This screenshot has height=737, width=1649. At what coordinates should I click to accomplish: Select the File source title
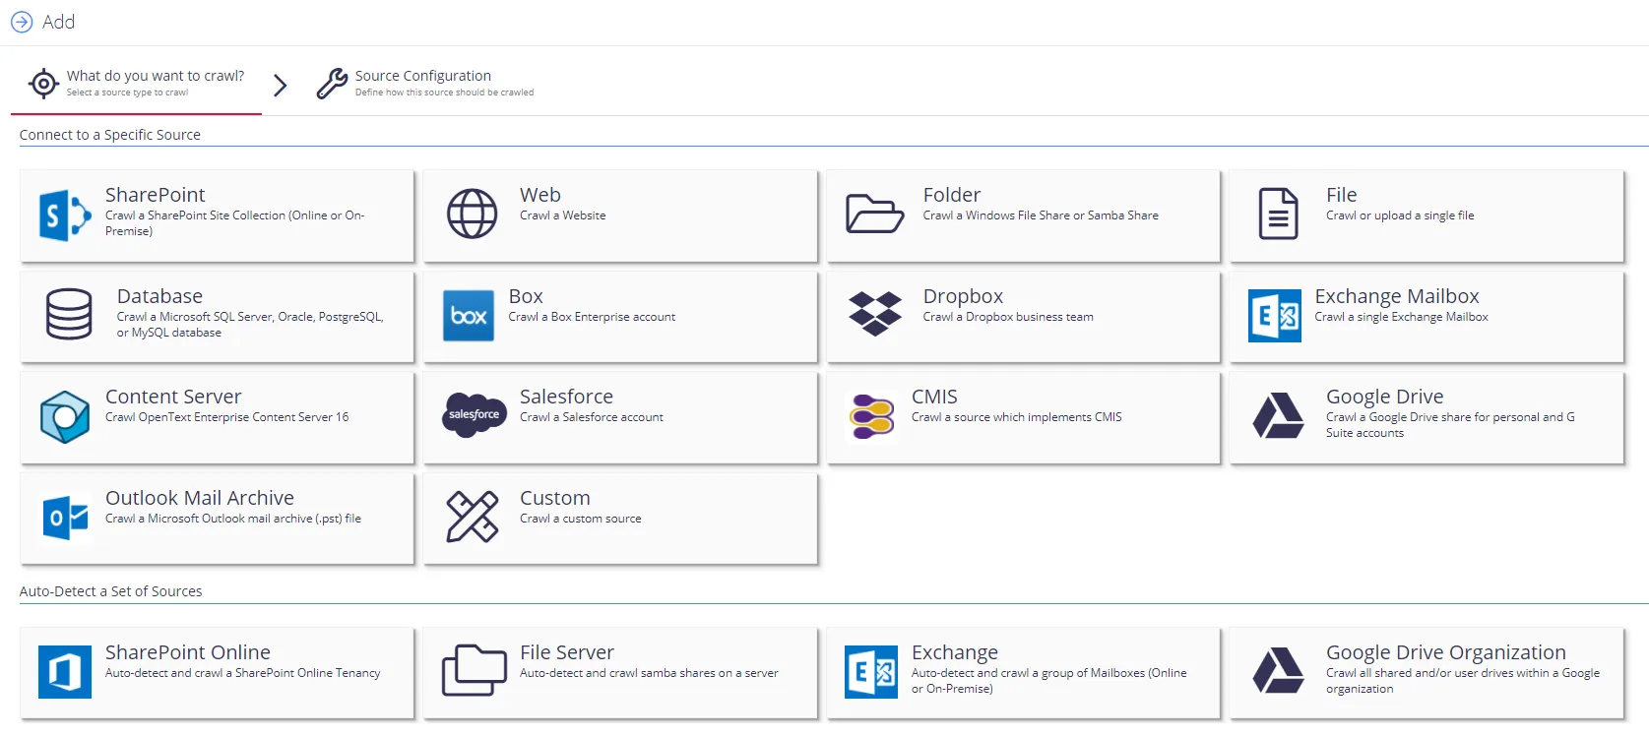click(1341, 195)
